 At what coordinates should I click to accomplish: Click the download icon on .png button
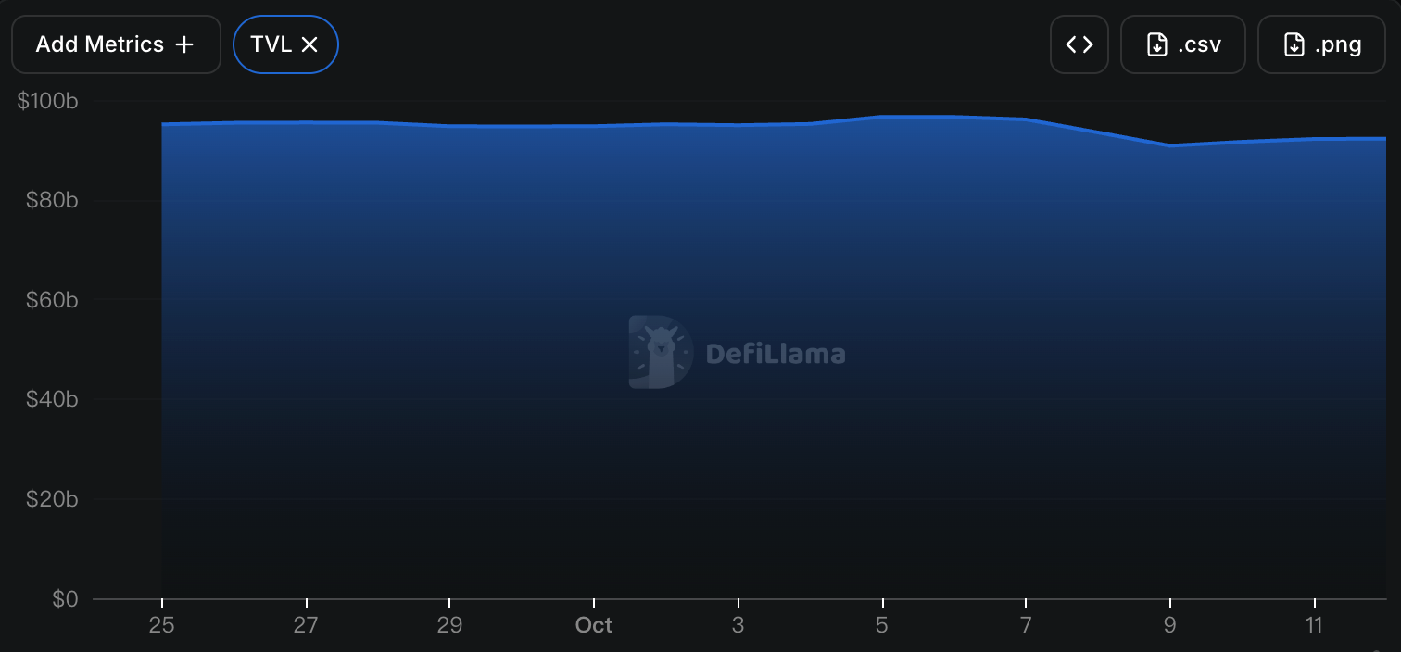coord(1294,44)
